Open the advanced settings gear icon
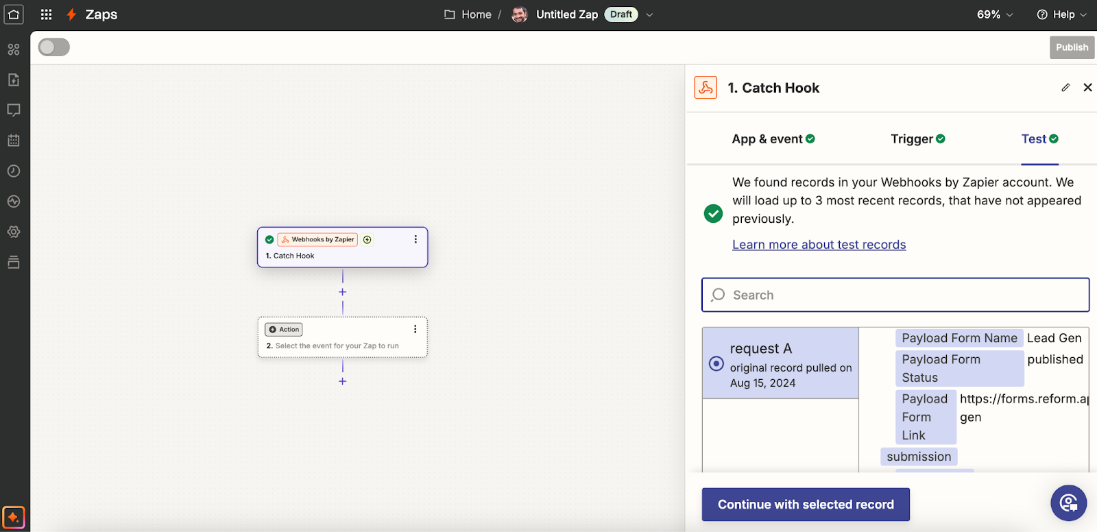Image resolution: width=1097 pixels, height=532 pixels. coord(14,232)
